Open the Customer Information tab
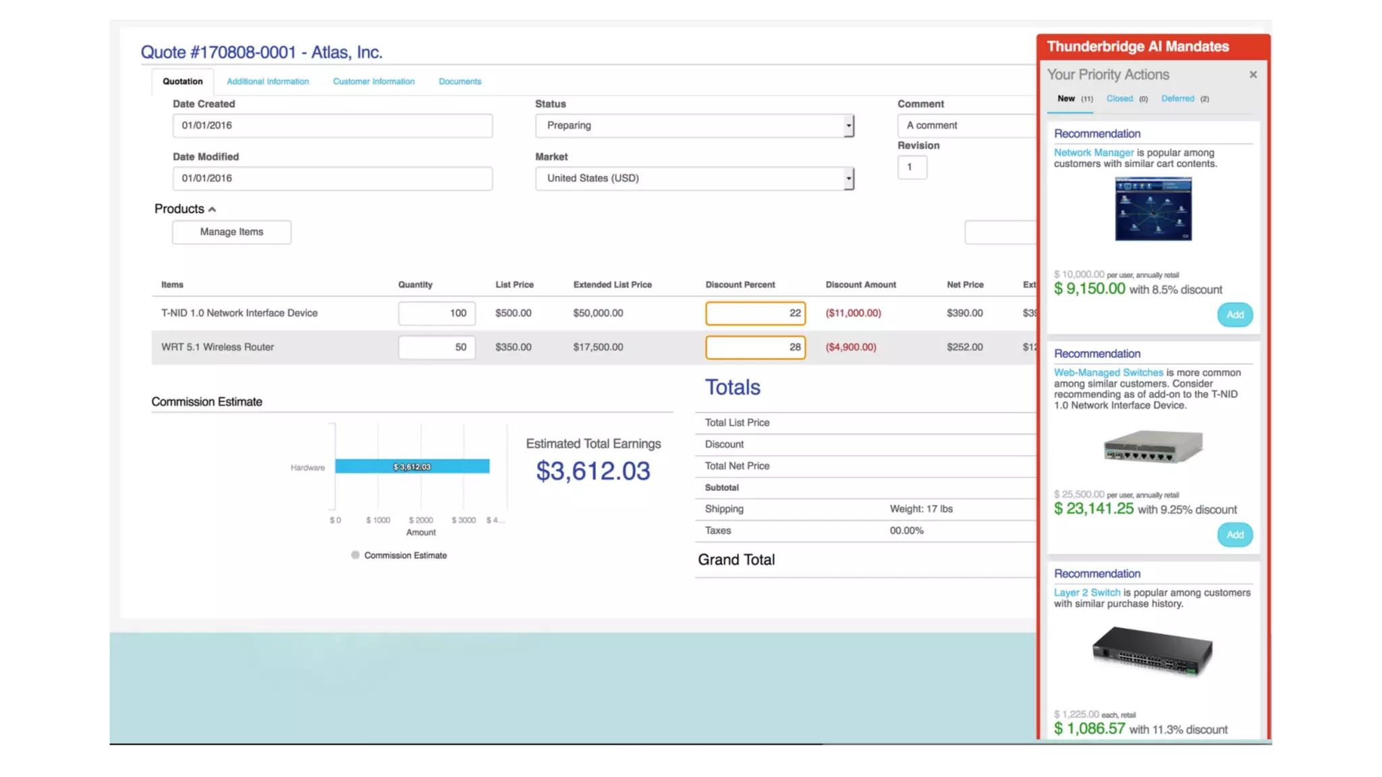1382x777 pixels. click(373, 82)
